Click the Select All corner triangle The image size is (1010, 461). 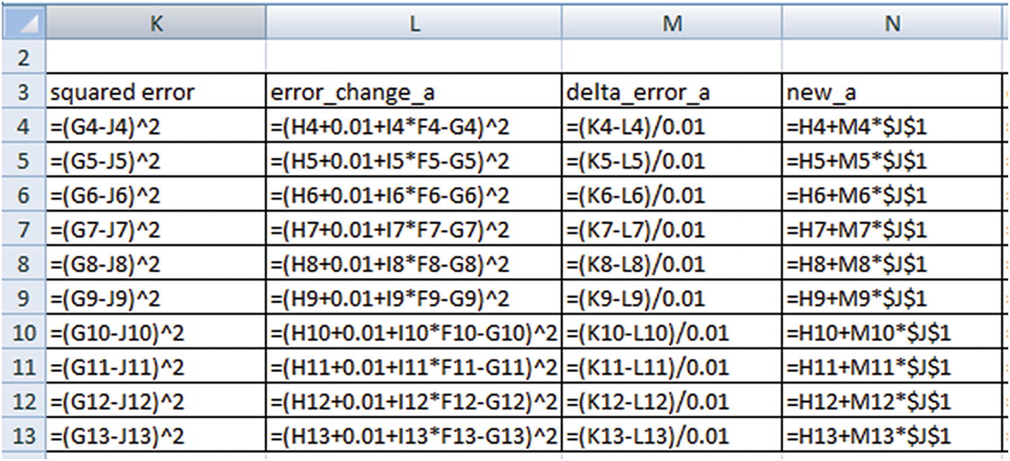24,24
